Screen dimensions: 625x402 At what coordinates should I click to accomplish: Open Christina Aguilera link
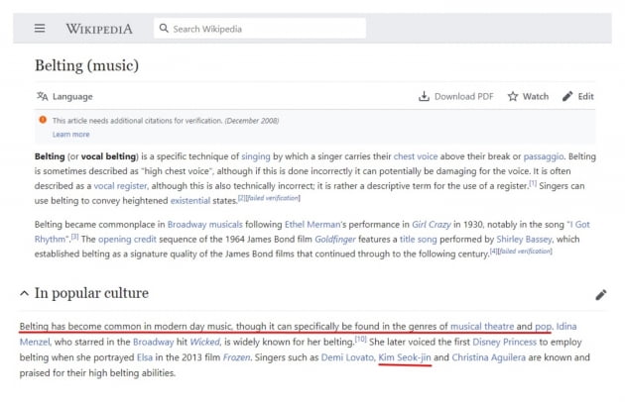pos(488,357)
